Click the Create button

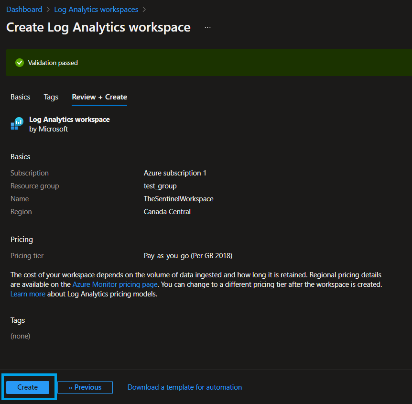[28, 387]
